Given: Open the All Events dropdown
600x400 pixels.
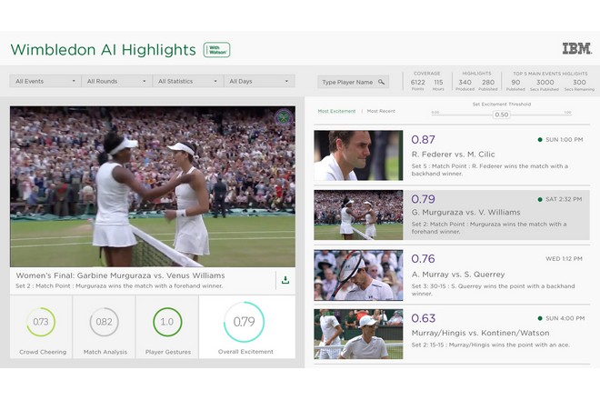Looking at the screenshot, I should (x=45, y=81).
